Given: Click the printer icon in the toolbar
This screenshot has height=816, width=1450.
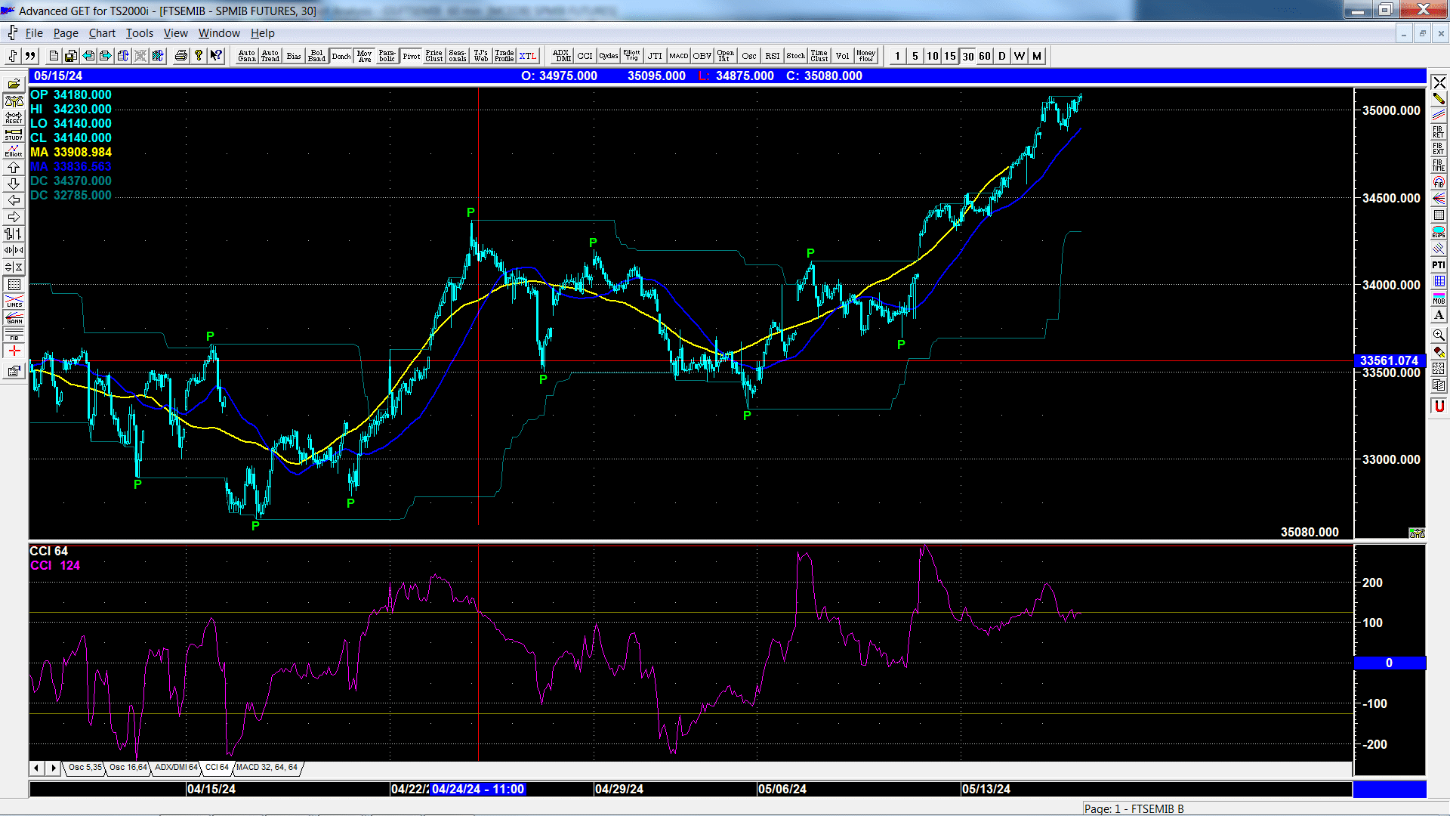Looking at the screenshot, I should click(180, 56).
